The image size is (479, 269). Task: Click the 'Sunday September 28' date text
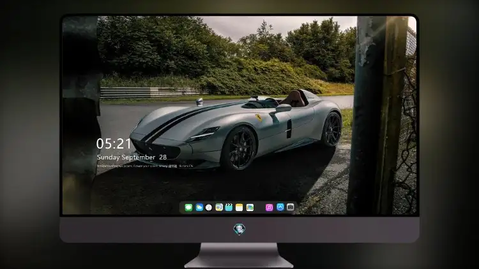pyautogui.click(x=132, y=157)
